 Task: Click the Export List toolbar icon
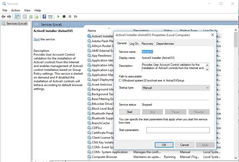point(37,17)
